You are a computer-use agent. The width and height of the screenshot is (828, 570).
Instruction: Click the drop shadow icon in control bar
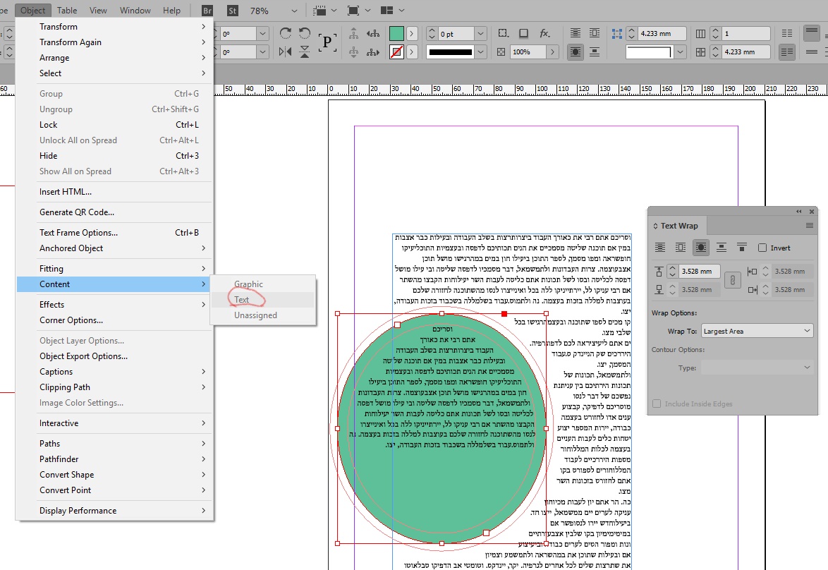click(523, 33)
